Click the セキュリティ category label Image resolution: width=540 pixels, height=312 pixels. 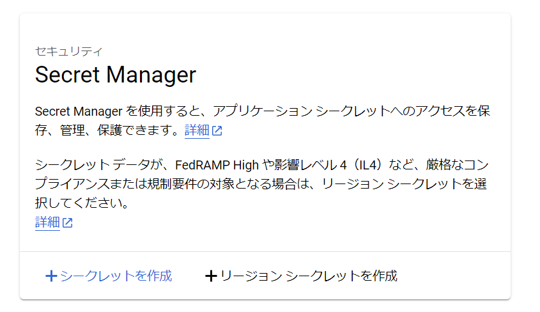pos(69,51)
